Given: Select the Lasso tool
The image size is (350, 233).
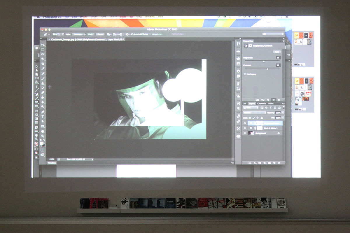Looking at the screenshot, I should pos(43,54).
